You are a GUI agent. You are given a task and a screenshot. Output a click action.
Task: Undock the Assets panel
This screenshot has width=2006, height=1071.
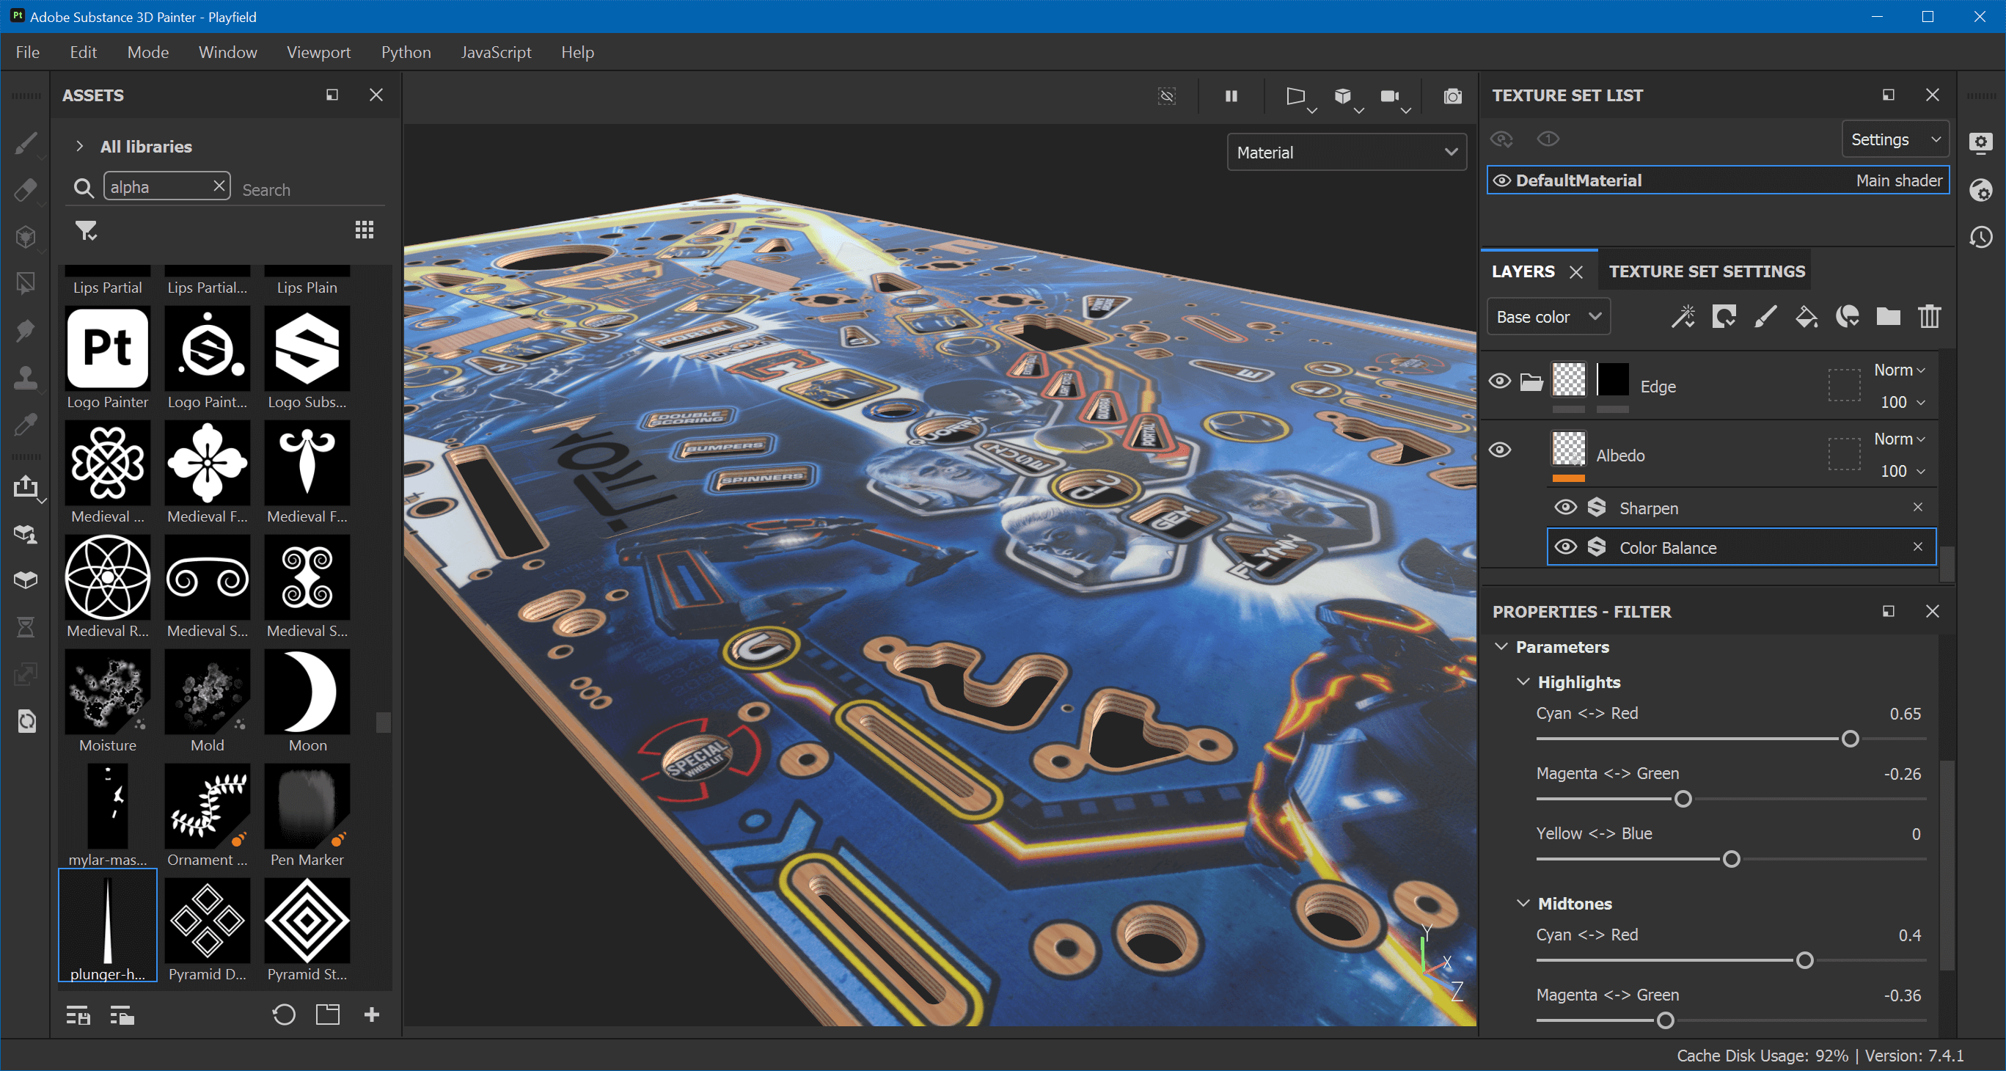(332, 95)
